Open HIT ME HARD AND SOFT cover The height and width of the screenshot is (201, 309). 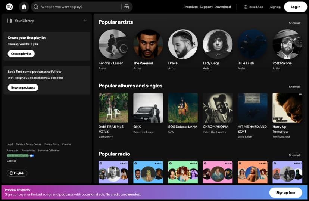click(252, 108)
